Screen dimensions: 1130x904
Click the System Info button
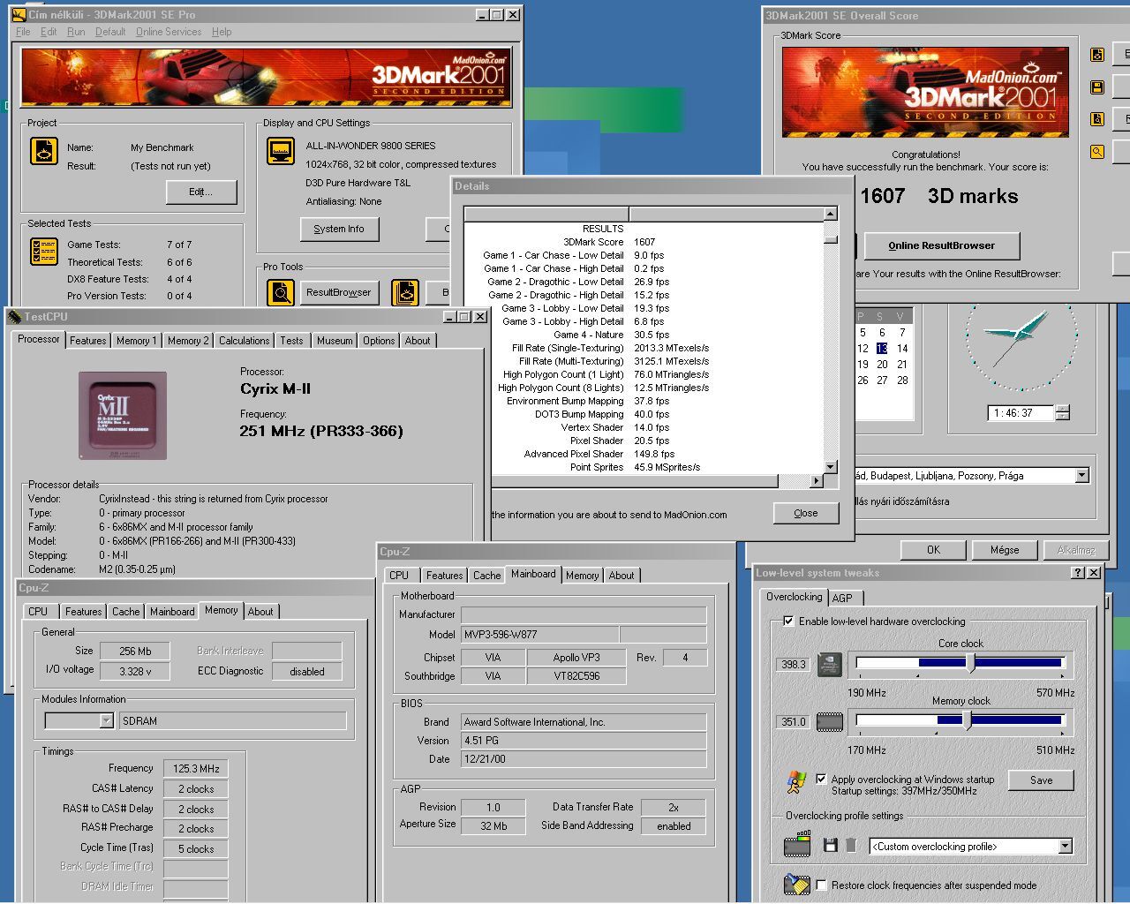click(x=339, y=230)
